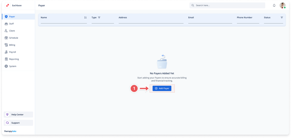
Task: Click the No Payers Added Yet heading
Action: pyautogui.click(x=162, y=73)
